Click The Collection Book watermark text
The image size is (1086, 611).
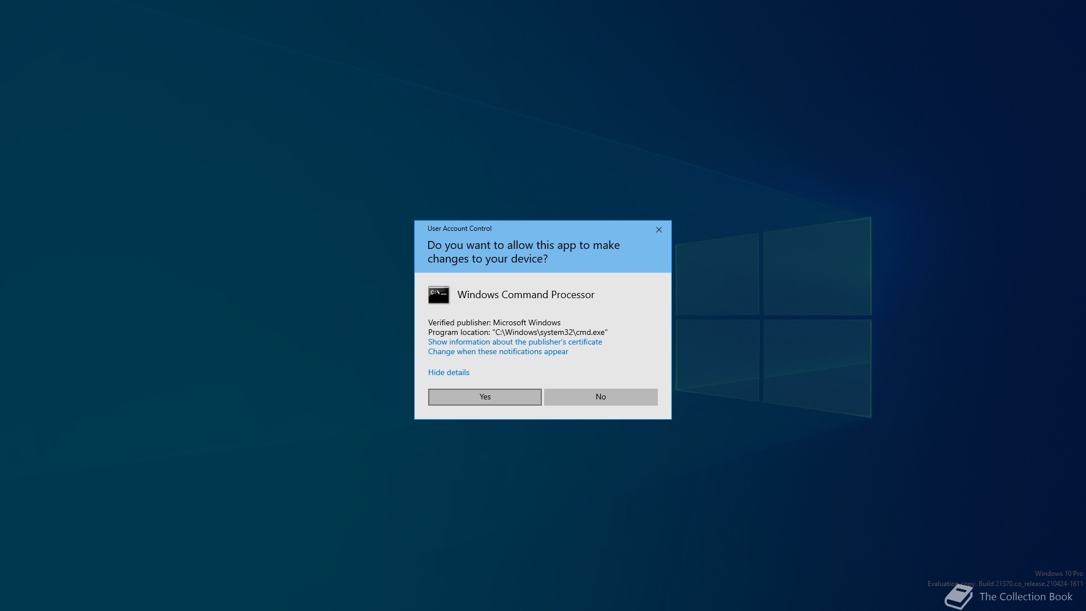click(x=1025, y=597)
